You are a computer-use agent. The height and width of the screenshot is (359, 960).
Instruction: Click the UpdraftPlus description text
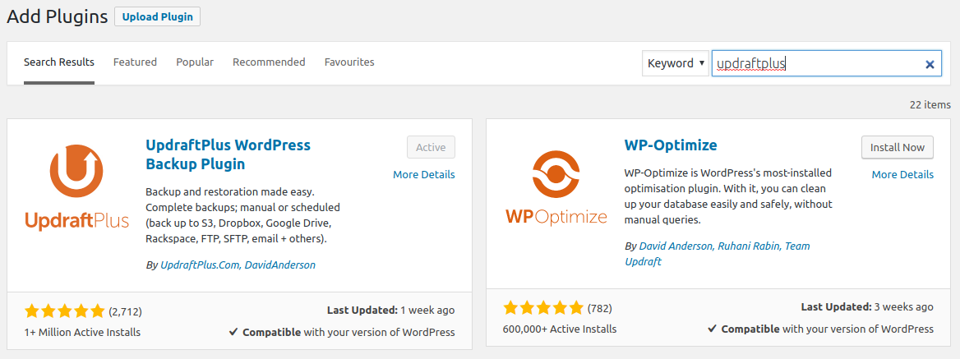coord(243,214)
